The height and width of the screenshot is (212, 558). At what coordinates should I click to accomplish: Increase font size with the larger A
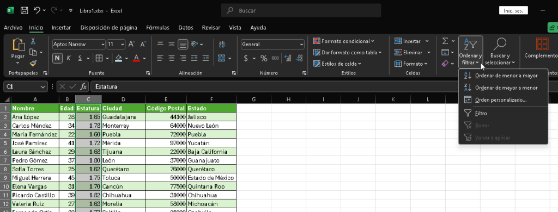pos(131,45)
